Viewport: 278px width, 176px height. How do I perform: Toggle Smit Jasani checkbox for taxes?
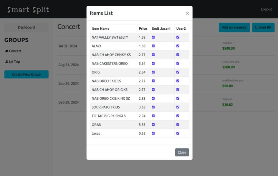point(153,133)
